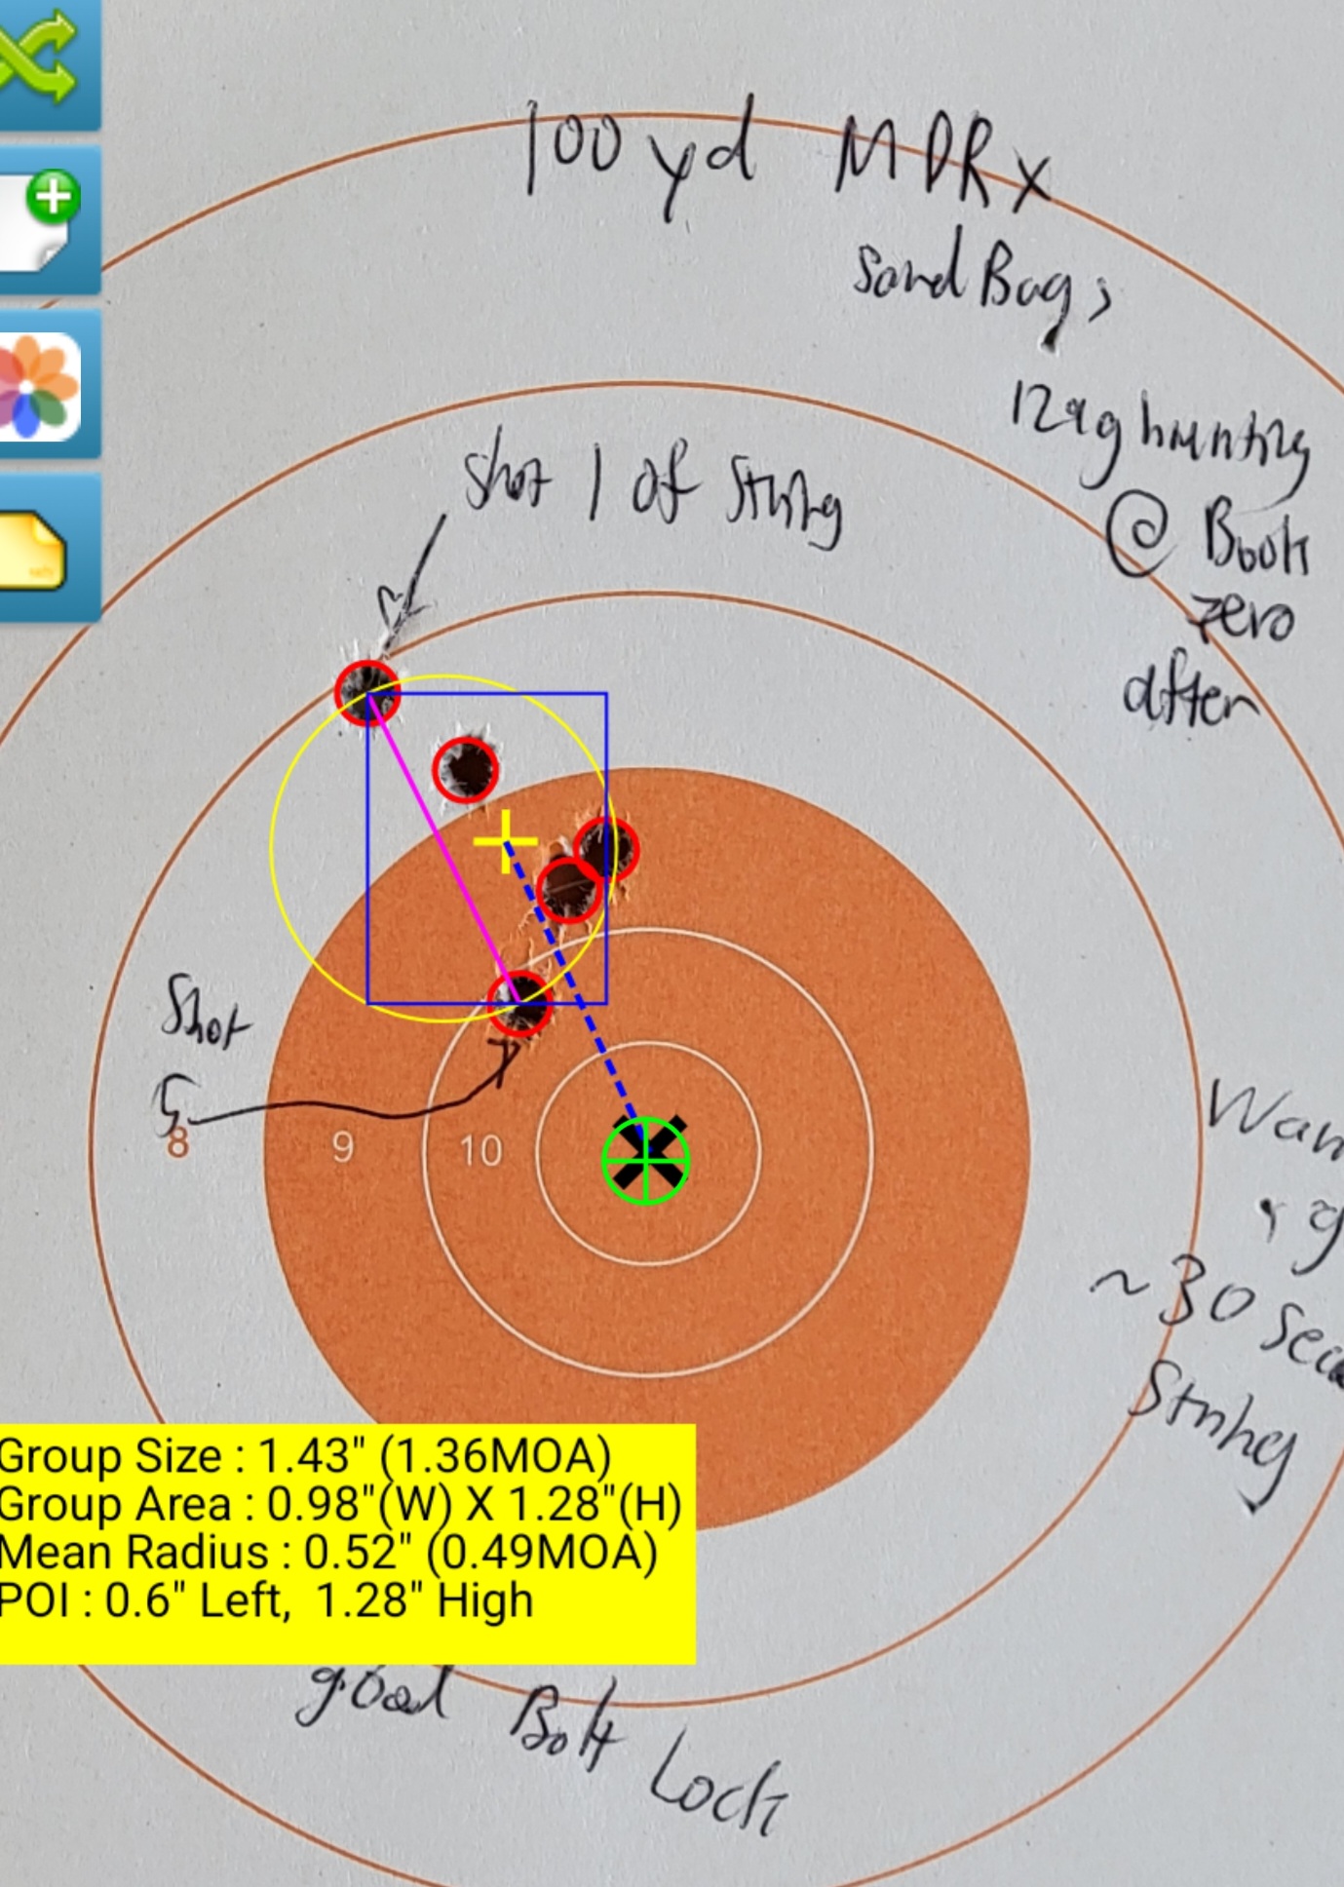Click the green aim point crosshair

pyautogui.click(x=645, y=1161)
